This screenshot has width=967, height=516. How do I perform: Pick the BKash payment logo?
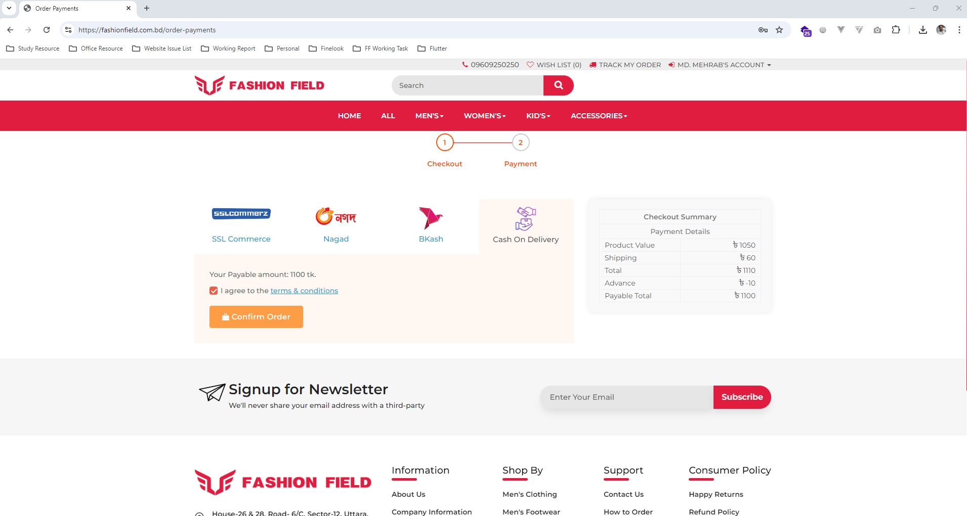point(431,218)
